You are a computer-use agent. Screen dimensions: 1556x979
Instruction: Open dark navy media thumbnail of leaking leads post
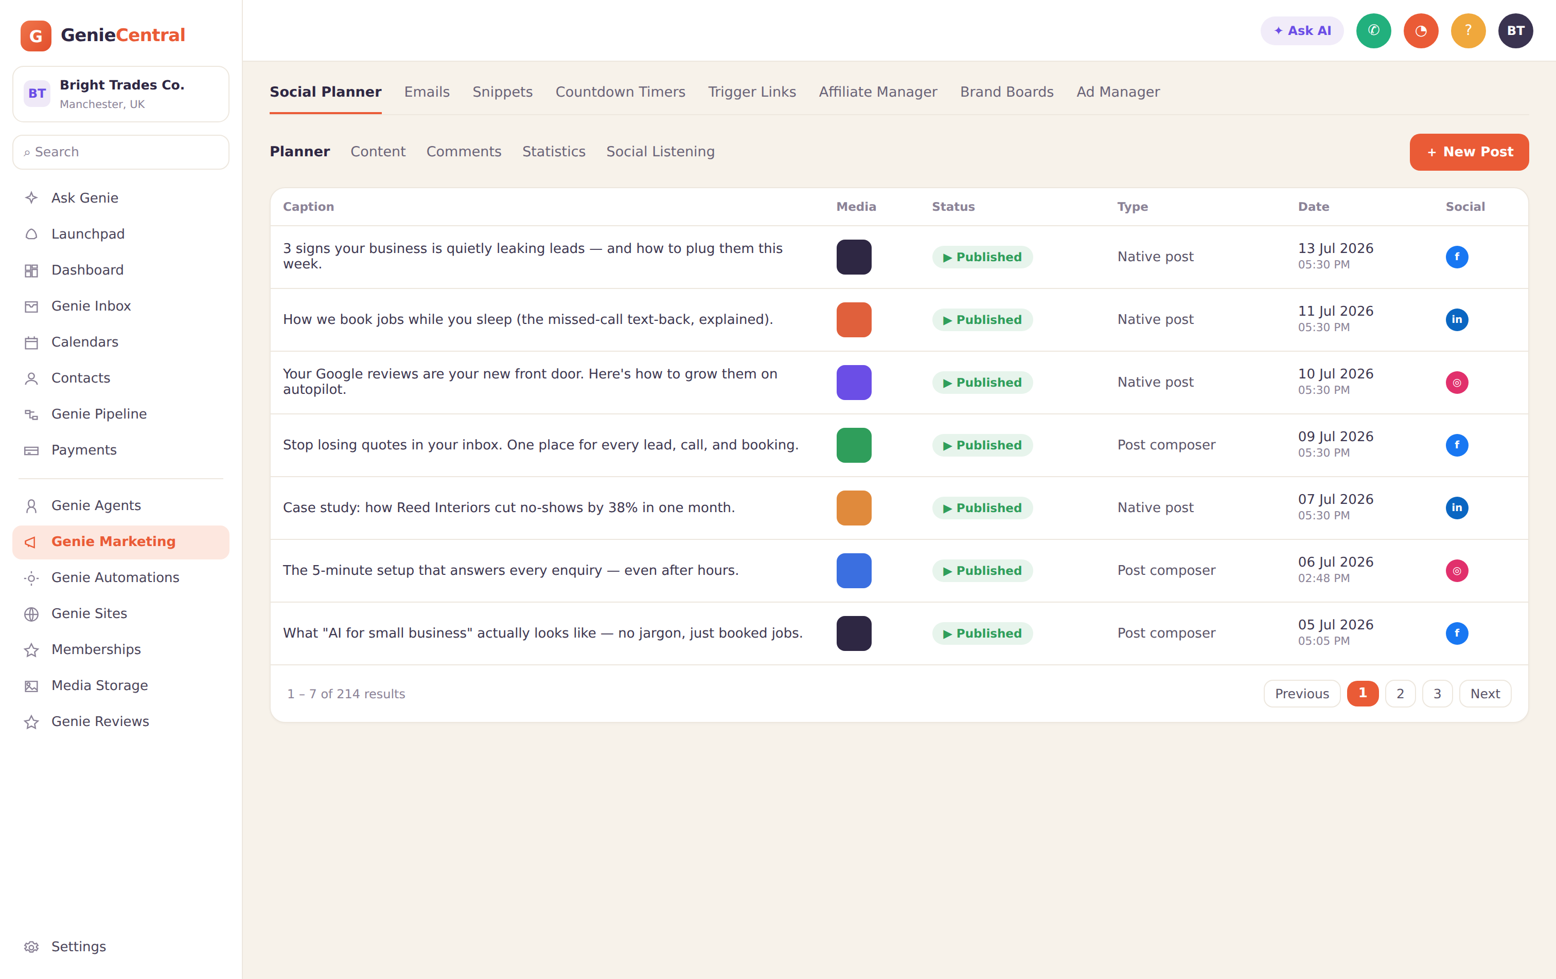pyautogui.click(x=854, y=257)
